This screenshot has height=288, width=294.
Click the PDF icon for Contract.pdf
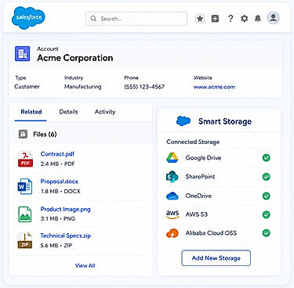tap(25, 159)
